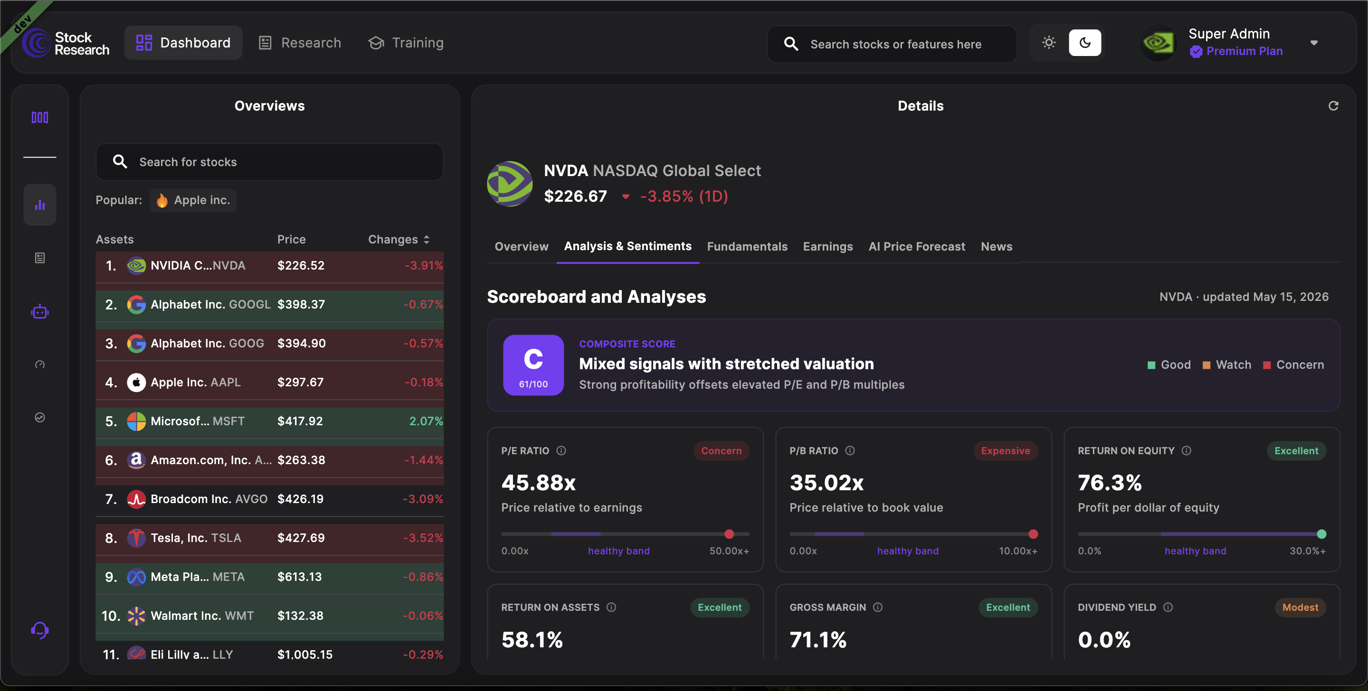Viewport: 1368px width, 691px height.
Task: Click the Premium Plan label
Action: (x=1244, y=51)
